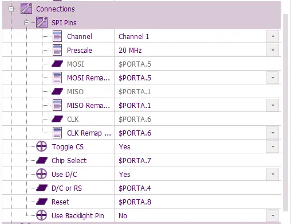This screenshot has height=224, width=291.
Task: Click the CLK Remap list icon
Action: point(57,133)
